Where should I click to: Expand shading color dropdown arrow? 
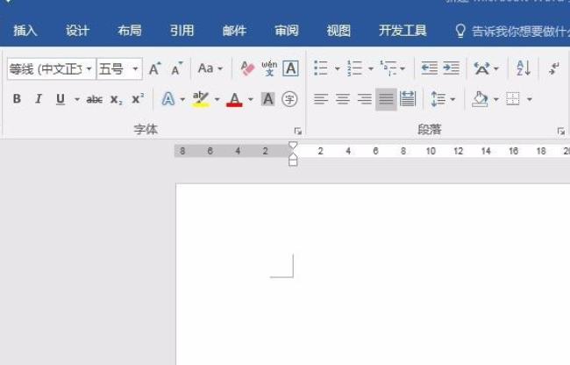[x=495, y=99]
